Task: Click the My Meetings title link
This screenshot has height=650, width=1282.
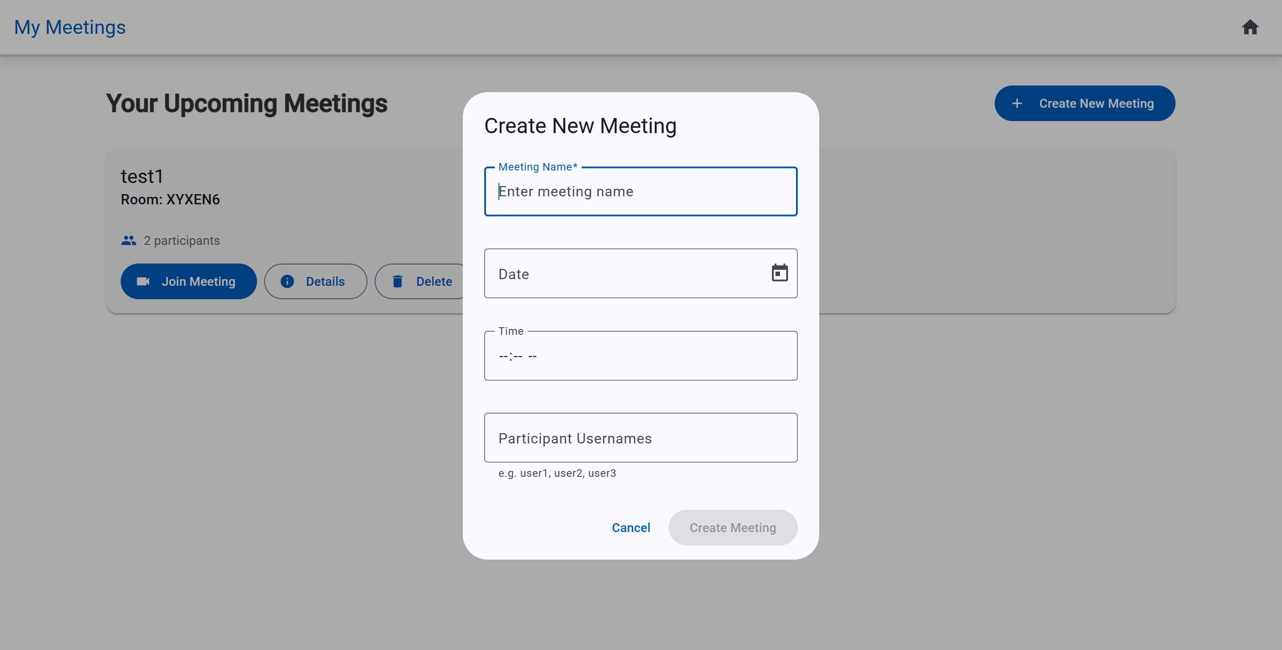Action: (x=69, y=27)
